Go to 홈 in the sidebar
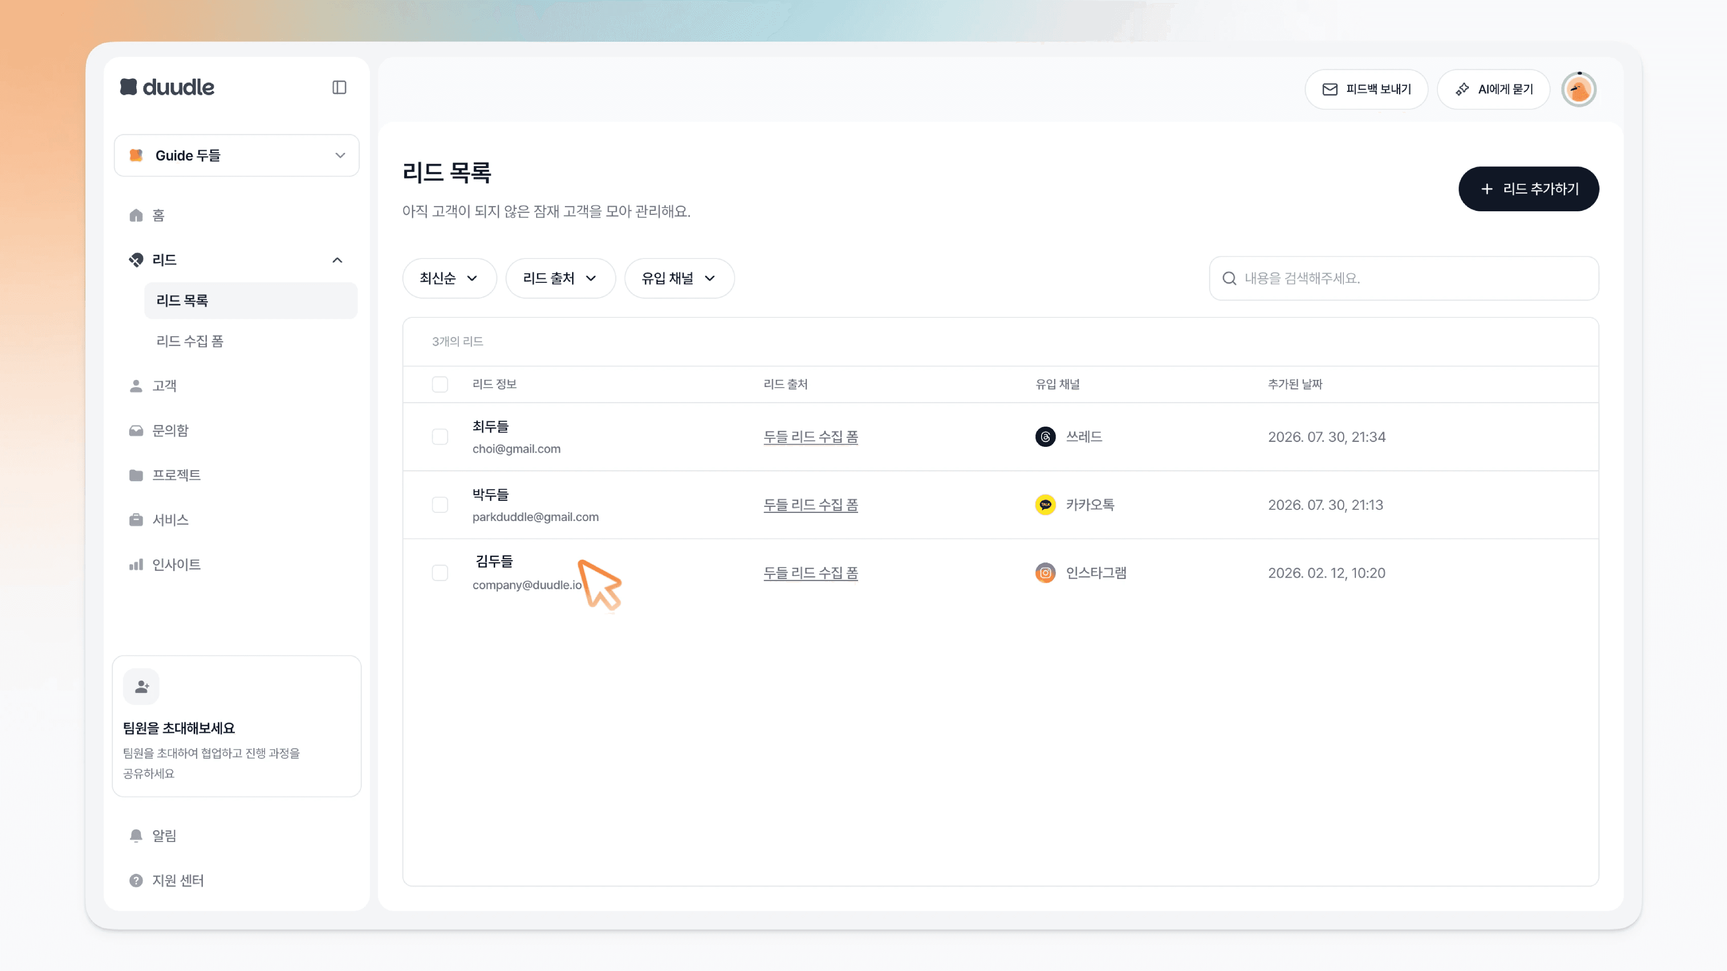Screen dimensions: 1727x971 point(158,215)
